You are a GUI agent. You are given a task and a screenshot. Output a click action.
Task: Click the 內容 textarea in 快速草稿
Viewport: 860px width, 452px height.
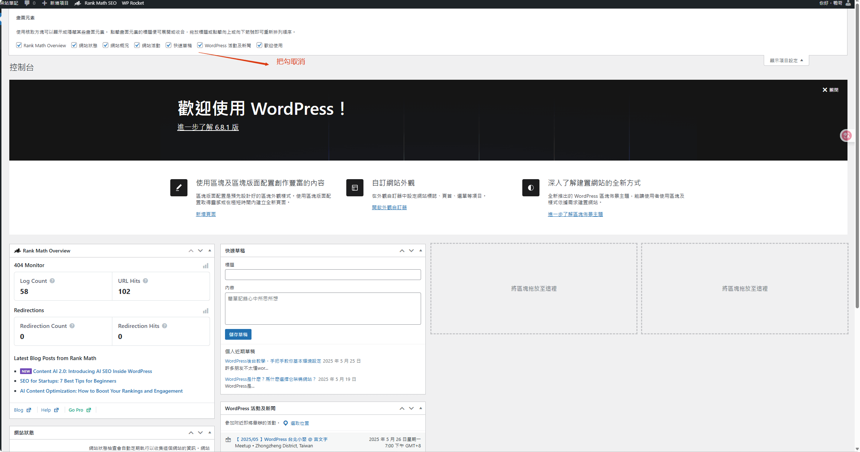[x=323, y=309]
